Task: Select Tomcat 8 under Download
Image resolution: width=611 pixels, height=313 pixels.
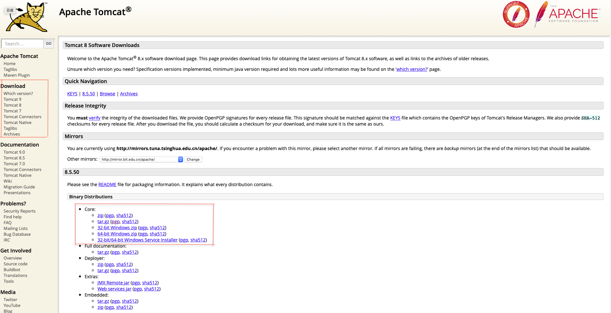Action: point(13,105)
